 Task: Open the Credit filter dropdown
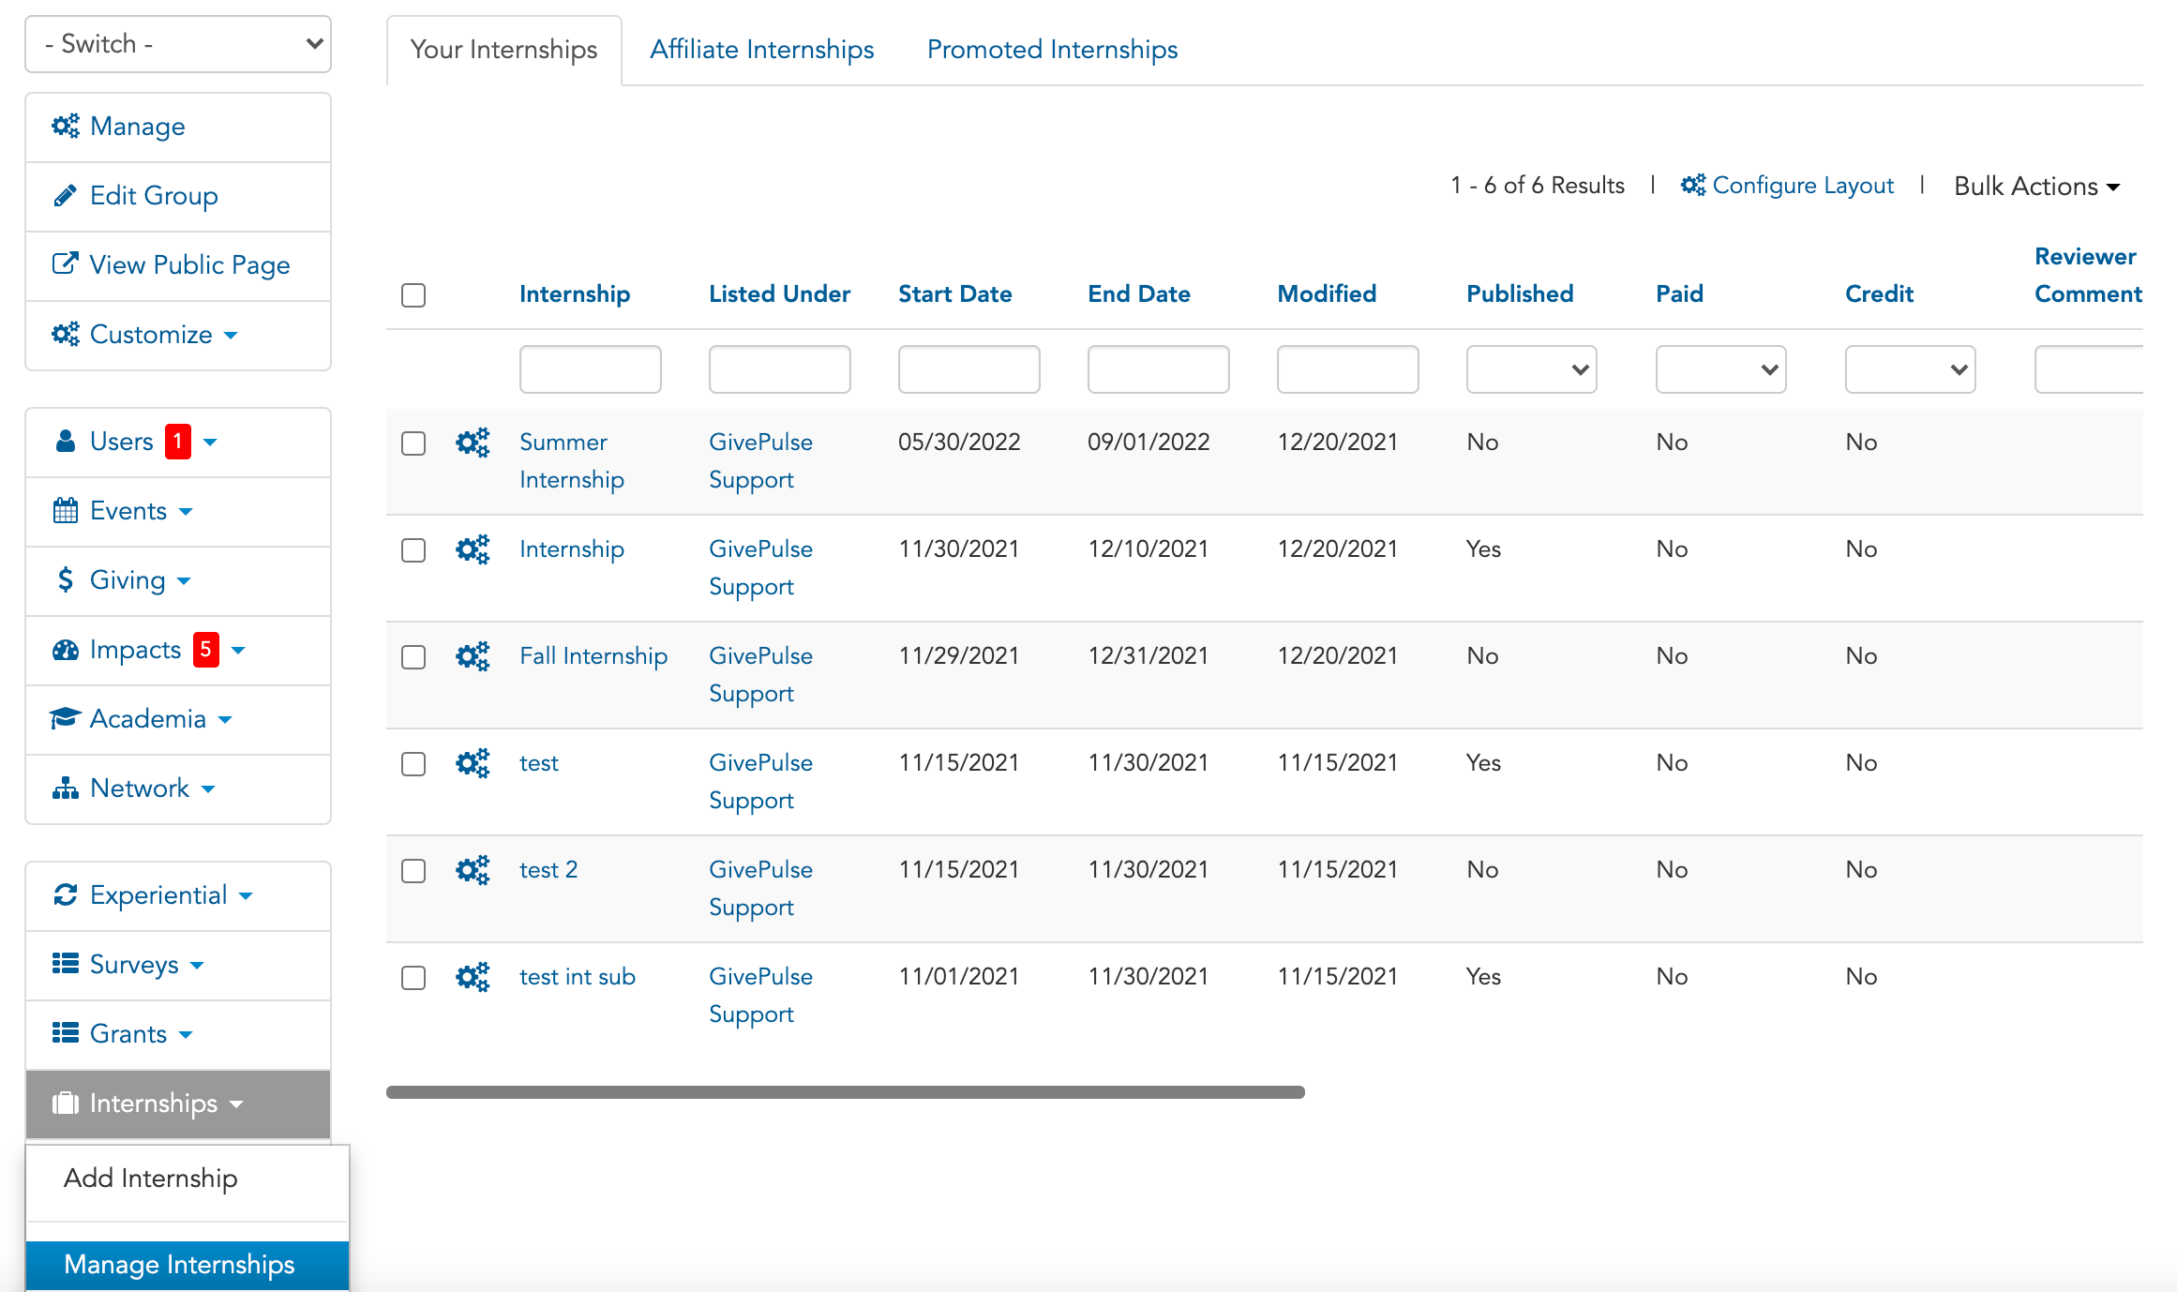coord(1910,369)
